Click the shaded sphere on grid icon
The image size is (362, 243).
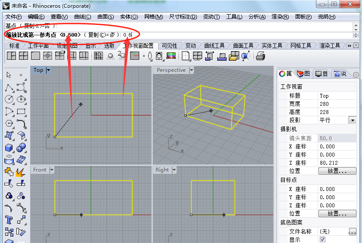111,56
